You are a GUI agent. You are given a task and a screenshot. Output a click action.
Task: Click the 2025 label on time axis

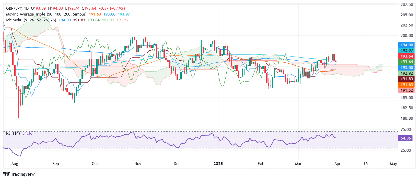click(218, 164)
